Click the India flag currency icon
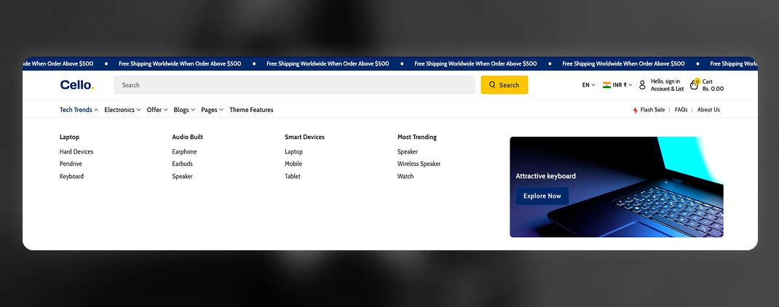 pyautogui.click(x=606, y=85)
